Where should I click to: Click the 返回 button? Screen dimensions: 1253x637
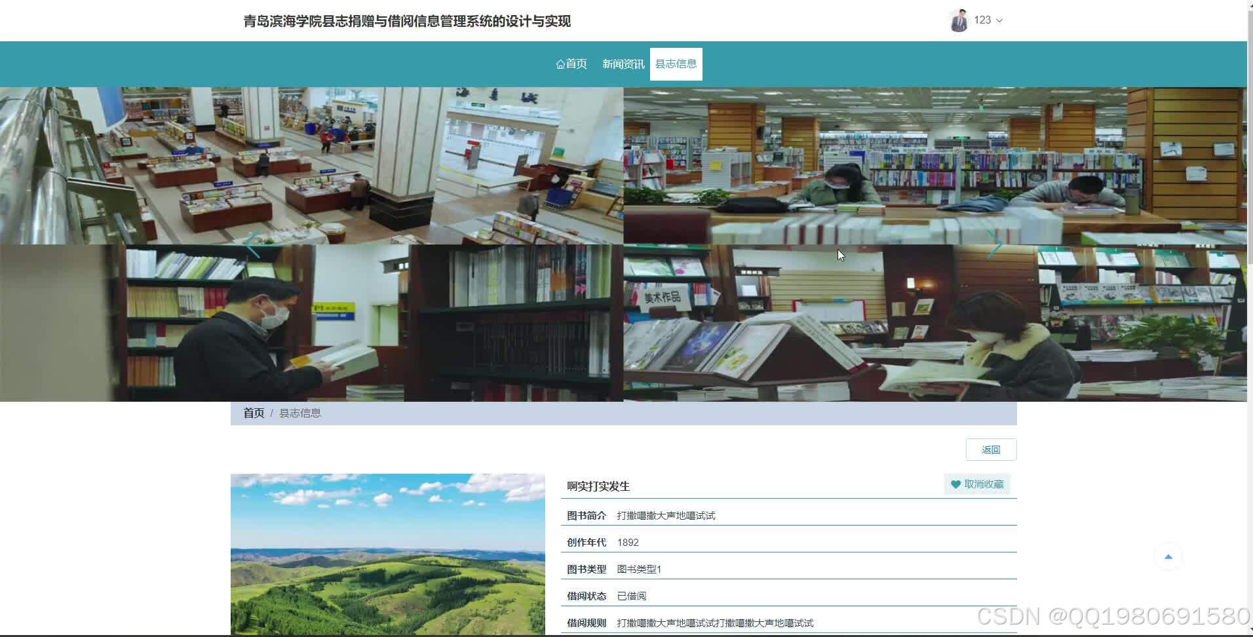pos(991,450)
